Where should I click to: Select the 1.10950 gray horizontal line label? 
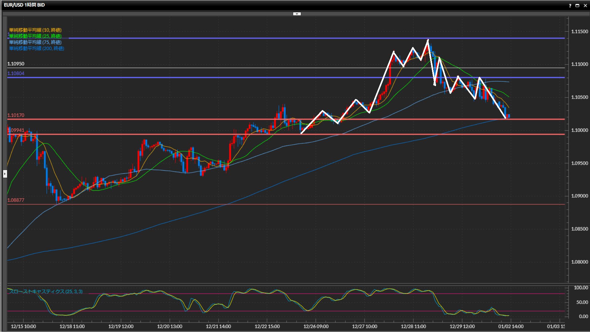pyautogui.click(x=16, y=64)
